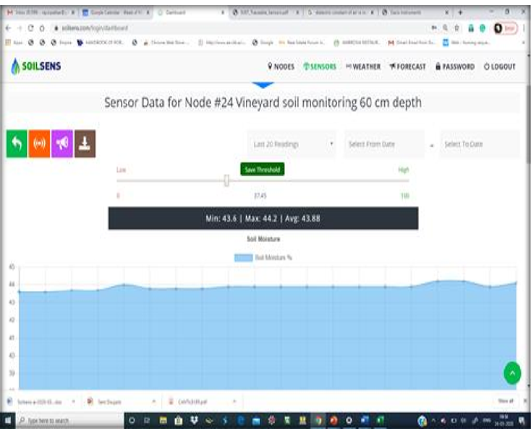Click the Save Threshold button
Image resolution: width=531 pixels, height=431 pixels.
(263, 169)
